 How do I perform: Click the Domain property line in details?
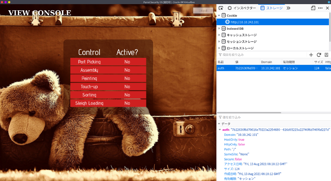pyautogui.click(x=241, y=135)
